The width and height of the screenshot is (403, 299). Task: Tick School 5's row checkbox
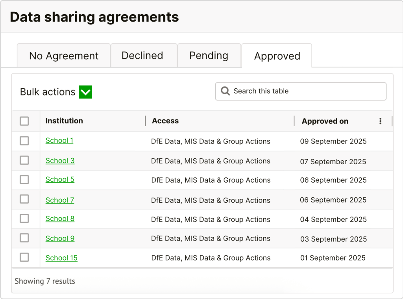click(x=25, y=180)
